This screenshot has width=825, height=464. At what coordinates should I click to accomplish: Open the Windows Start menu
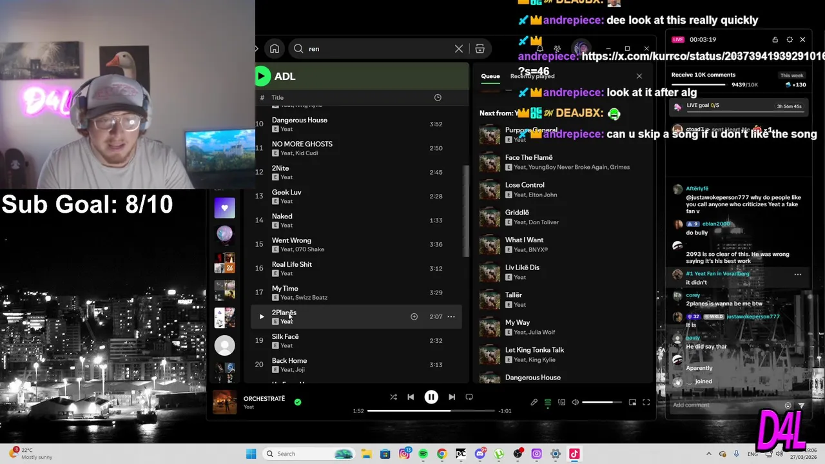pos(251,454)
